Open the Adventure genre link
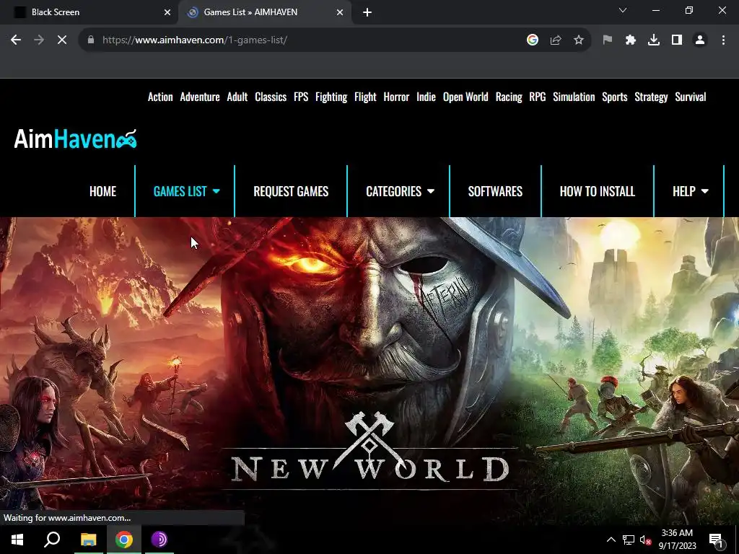The width and height of the screenshot is (739, 554). click(x=200, y=97)
